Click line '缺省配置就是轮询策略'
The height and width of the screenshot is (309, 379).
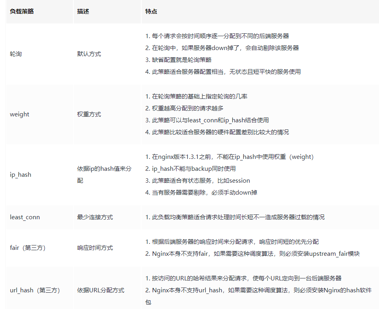(x=178, y=60)
